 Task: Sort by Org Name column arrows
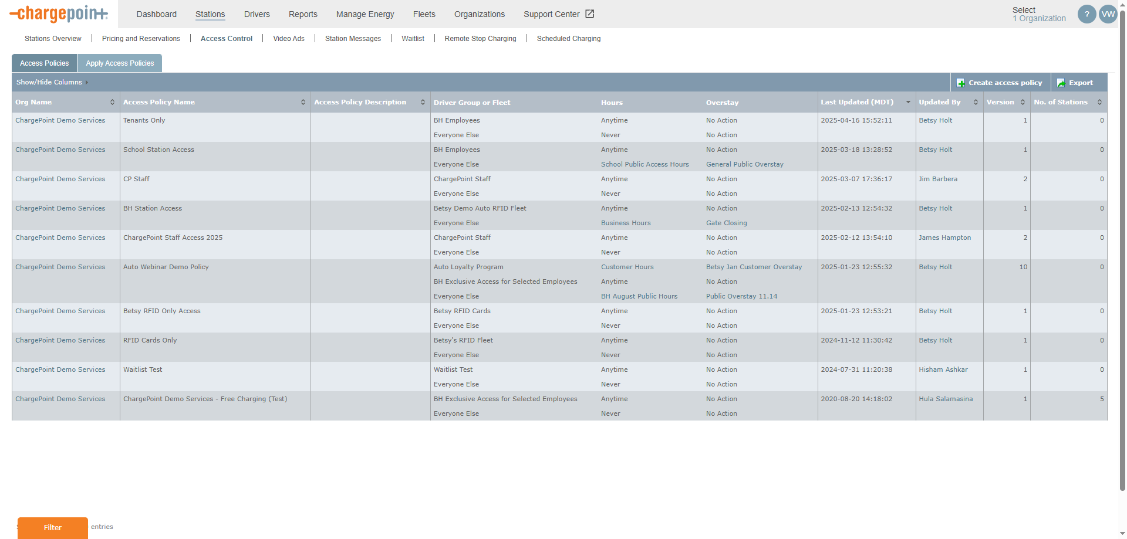coord(112,102)
